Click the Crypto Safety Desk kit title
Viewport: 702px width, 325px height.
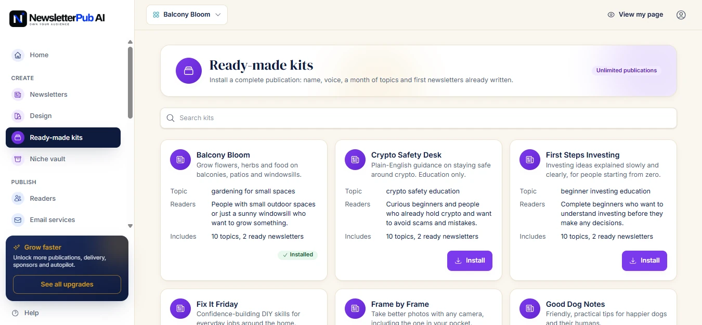(x=406, y=155)
